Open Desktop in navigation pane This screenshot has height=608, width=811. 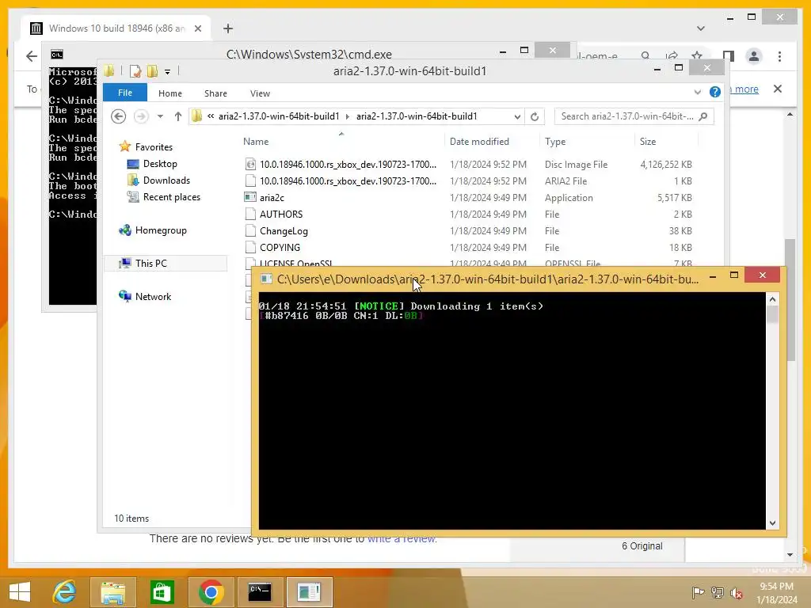(x=160, y=163)
